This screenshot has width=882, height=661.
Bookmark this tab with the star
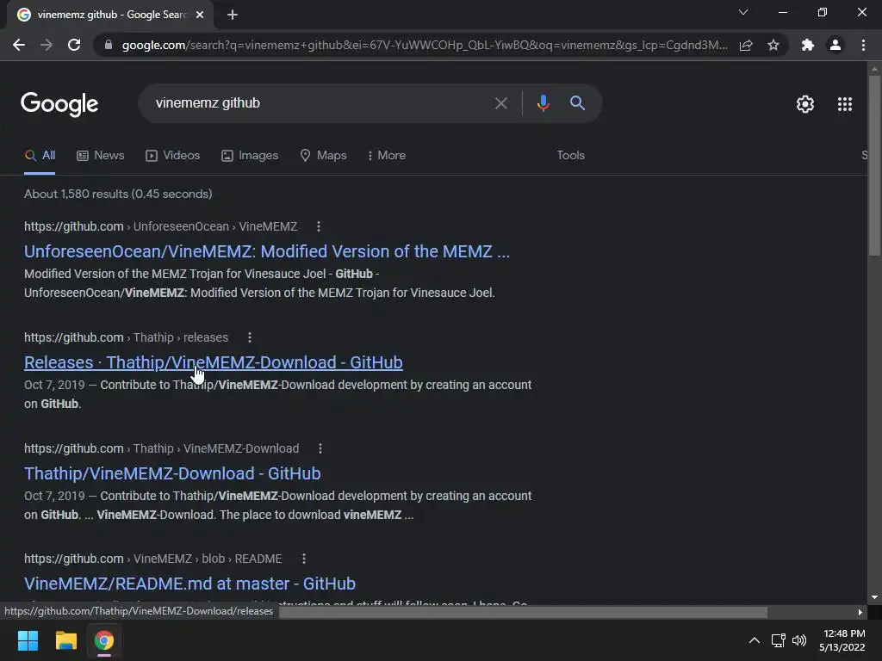[773, 45]
